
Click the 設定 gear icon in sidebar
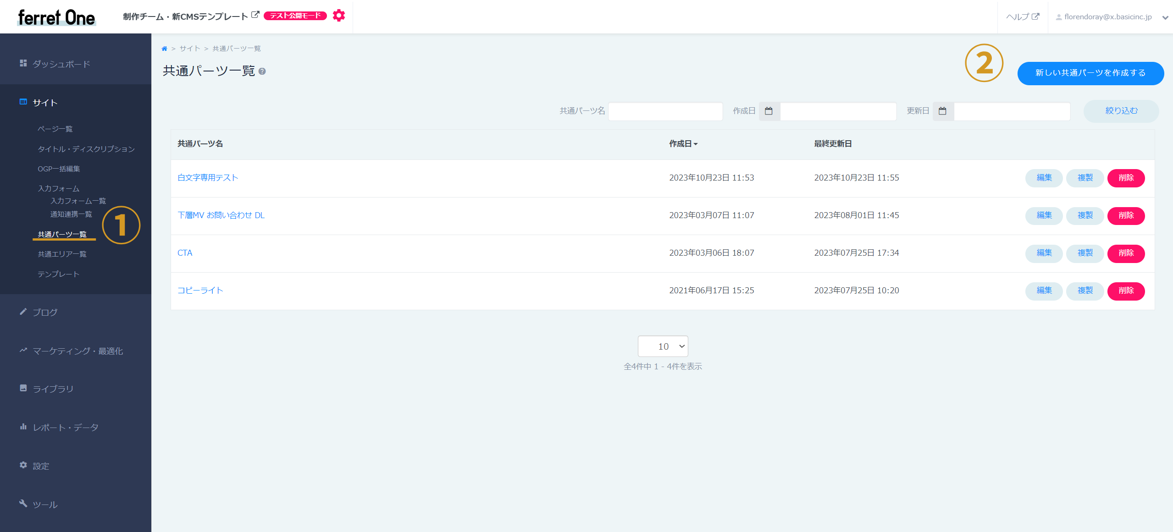23,465
